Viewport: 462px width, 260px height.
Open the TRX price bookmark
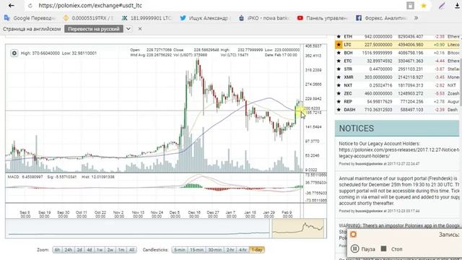point(88,18)
